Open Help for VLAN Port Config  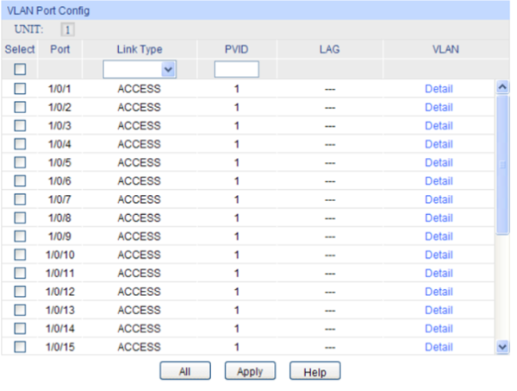pos(315,371)
